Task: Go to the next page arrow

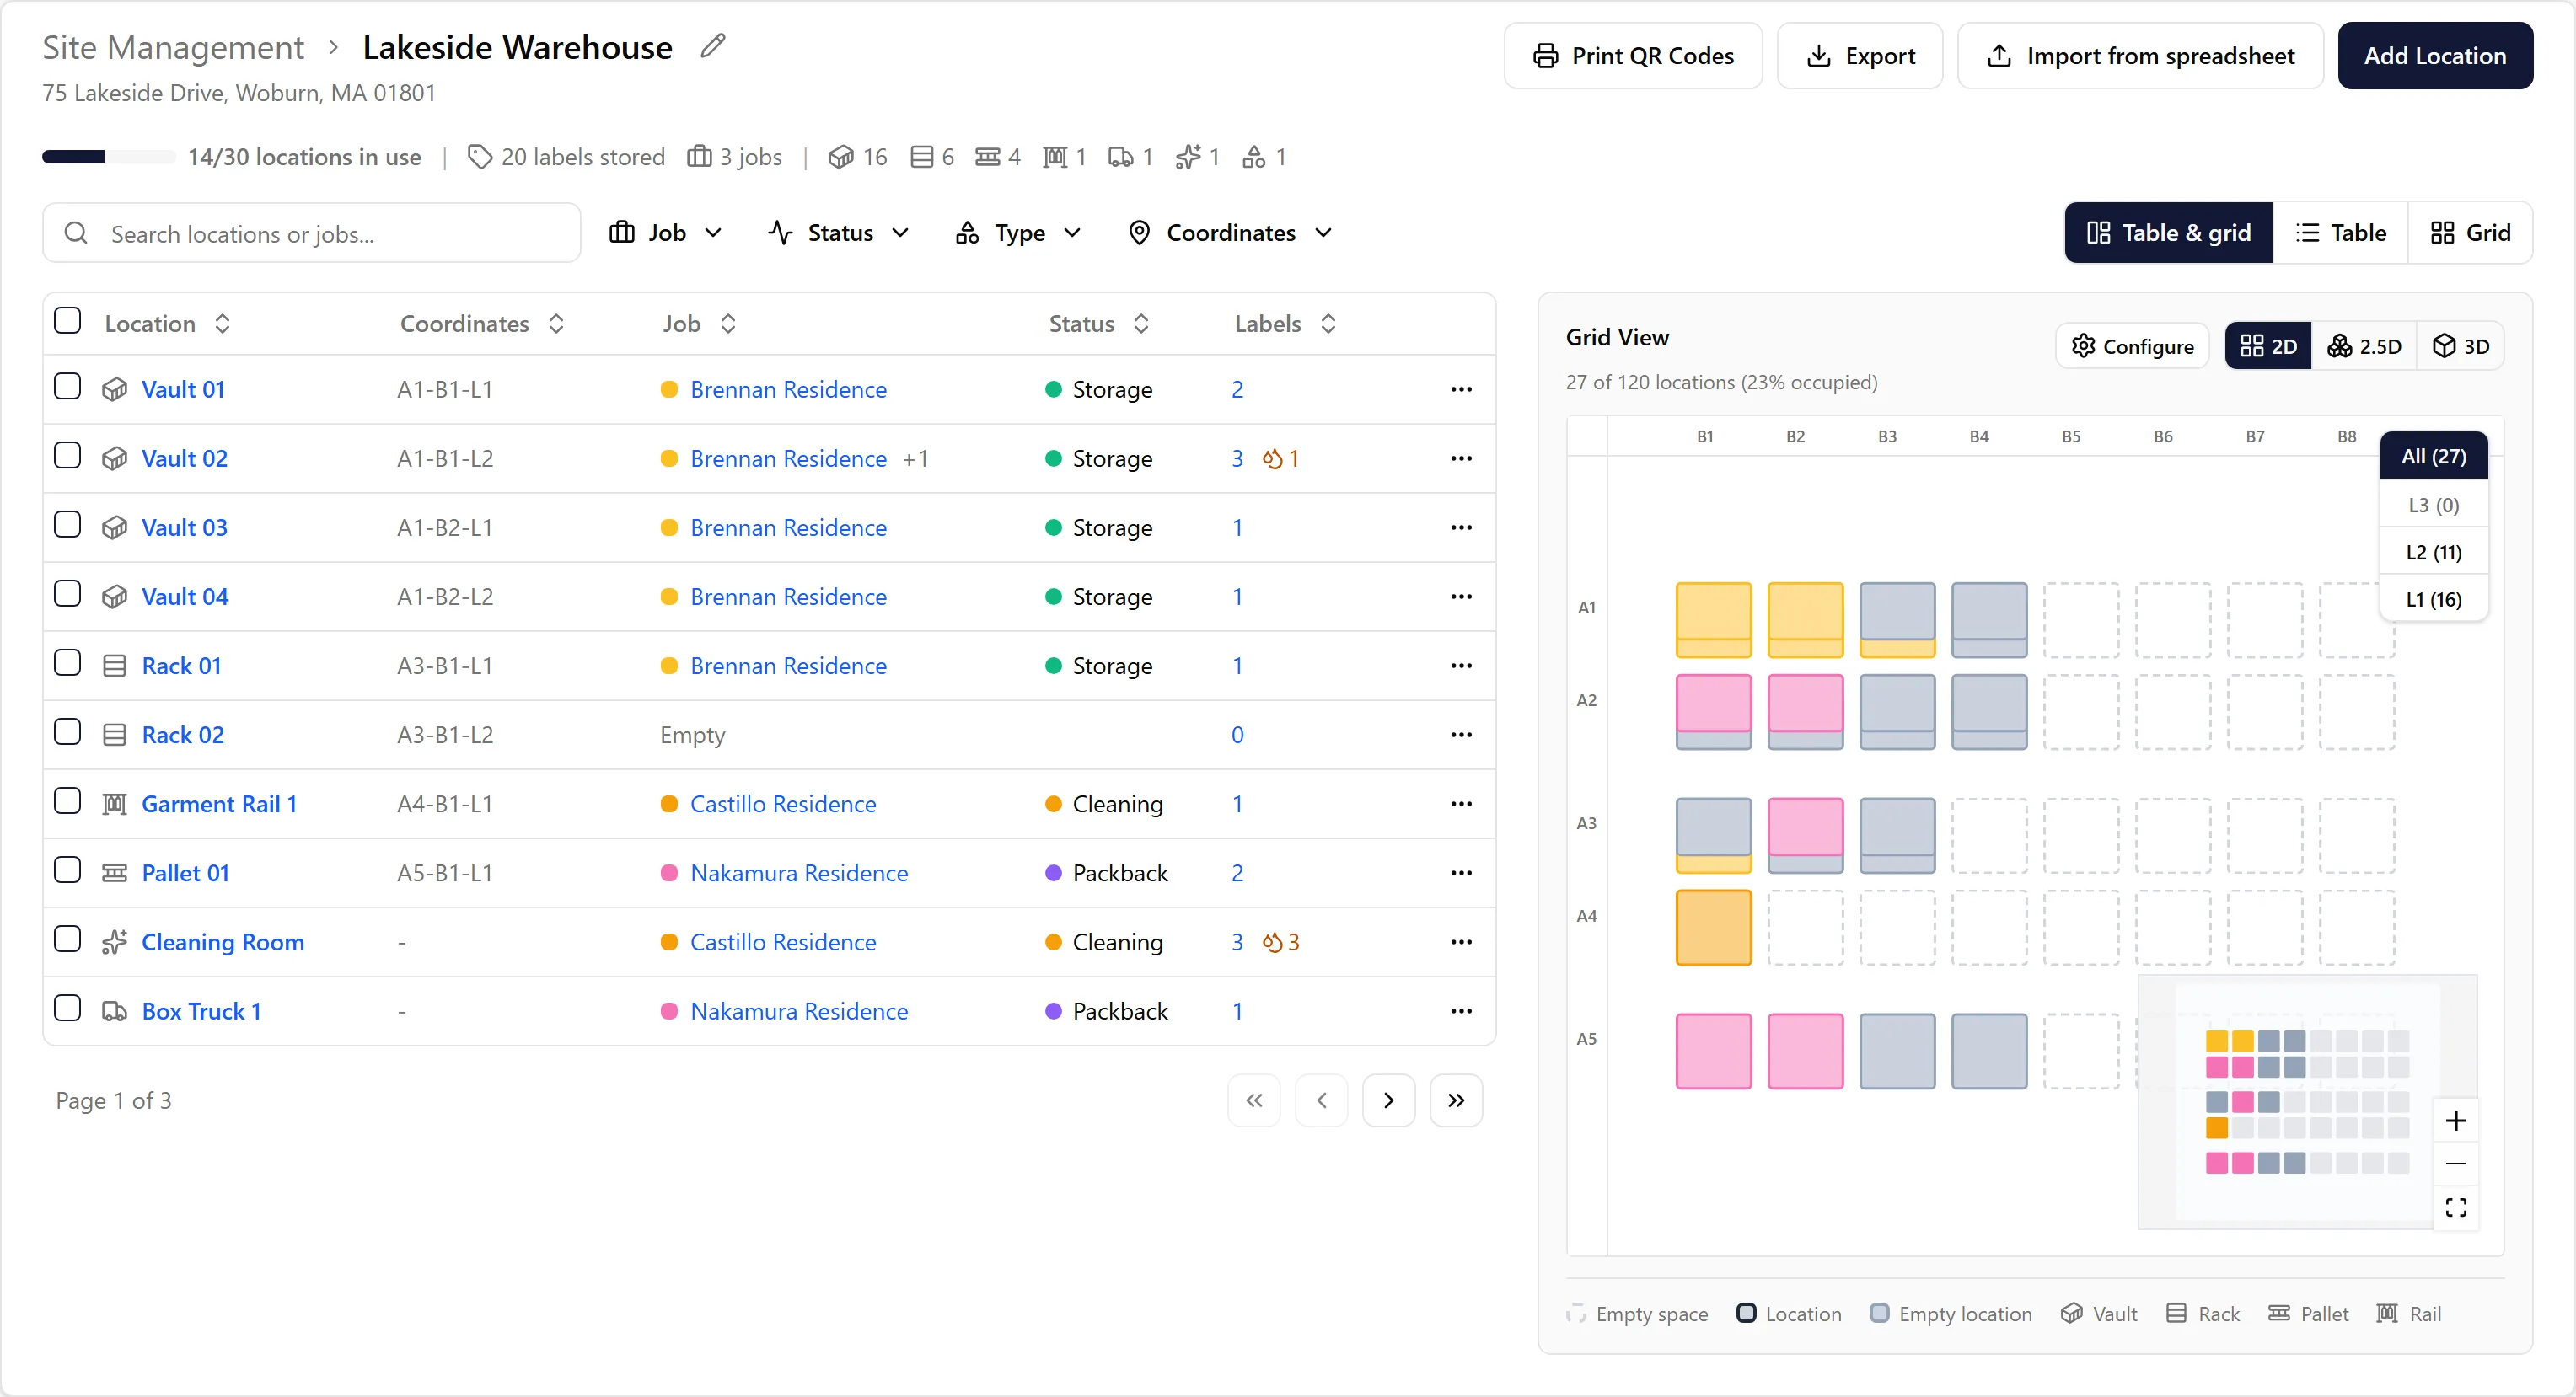Action: pos(1388,1101)
